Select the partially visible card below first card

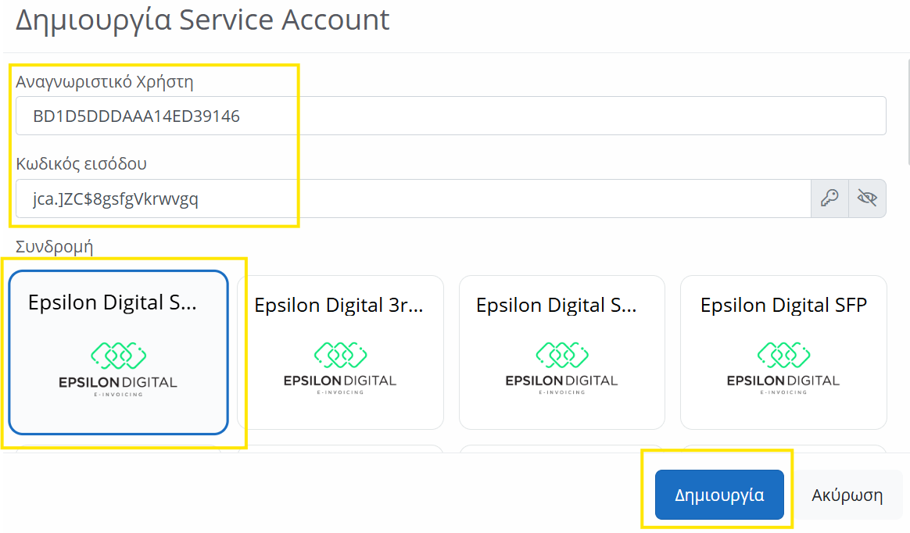click(118, 448)
